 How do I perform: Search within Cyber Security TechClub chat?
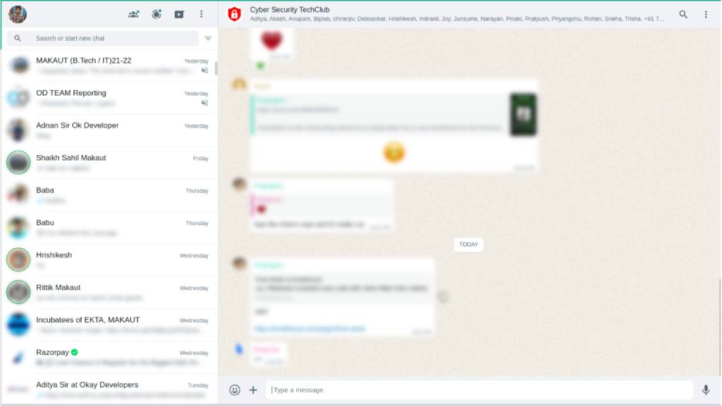(x=683, y=14)
